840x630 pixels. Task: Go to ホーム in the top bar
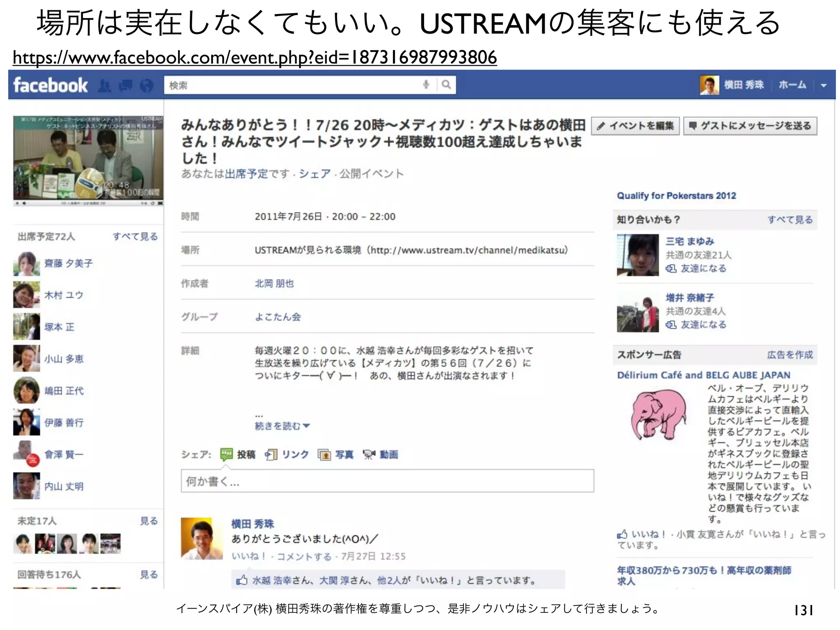(792, 85)
